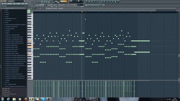Open the HELP menu

26,4
